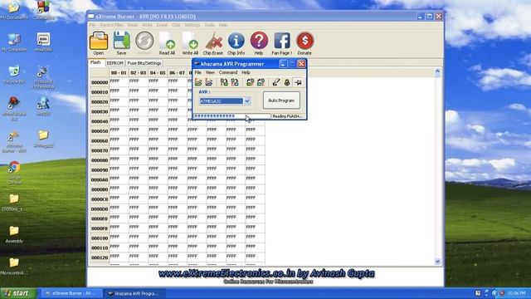This screenshot has width=531, height=299.
Task: Click Khazama always-on-top pin icon
Action: [x=298, y=82]
